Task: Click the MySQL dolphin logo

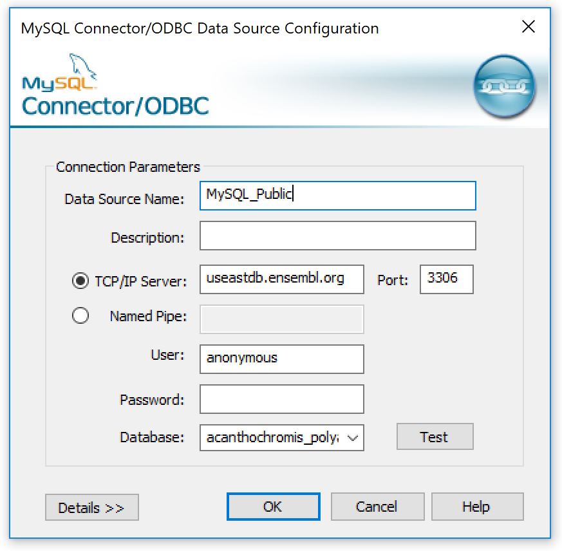Action: click(x=59, y=73)
